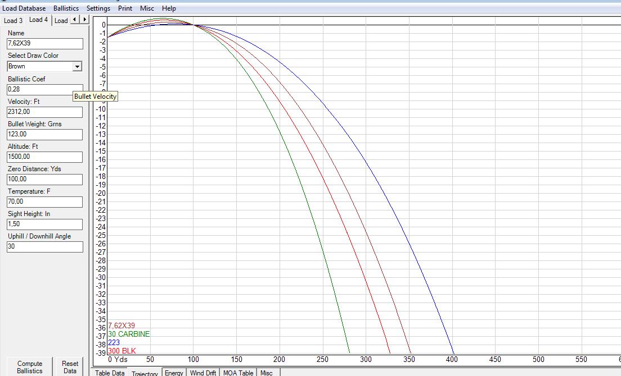Expand the Select Draw Color dropdown
621x376 pixels.
[x=77, y=66]
